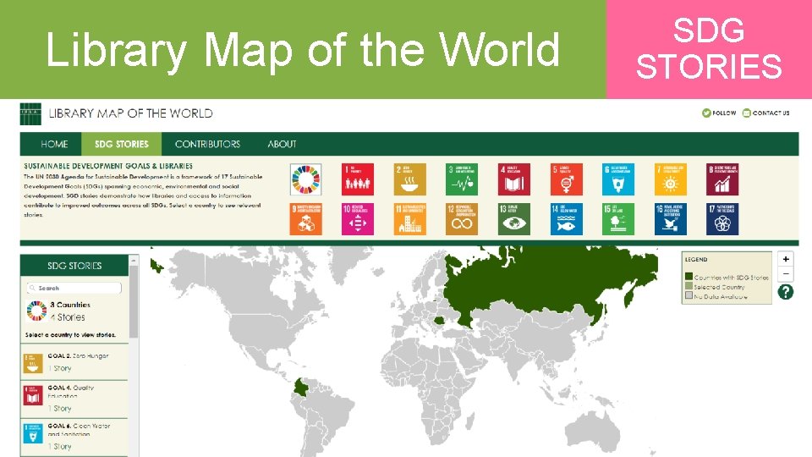Open Goal 2 Zero Hunger story row
This screenshot has width=812, height=457.
74,362
